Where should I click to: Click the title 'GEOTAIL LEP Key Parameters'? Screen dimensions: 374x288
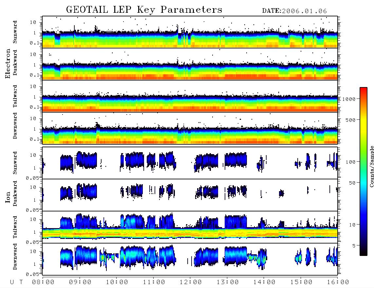[144, 10]
